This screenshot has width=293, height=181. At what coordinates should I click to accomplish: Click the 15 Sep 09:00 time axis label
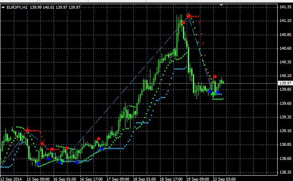38,179
